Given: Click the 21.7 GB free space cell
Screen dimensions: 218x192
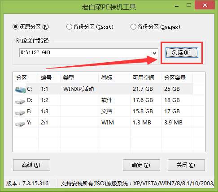Looking at the screenshot, I should 143,89.
